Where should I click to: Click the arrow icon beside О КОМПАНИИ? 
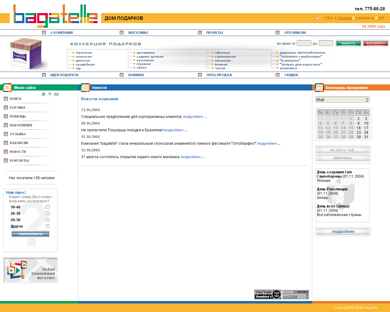coord(44,33)
